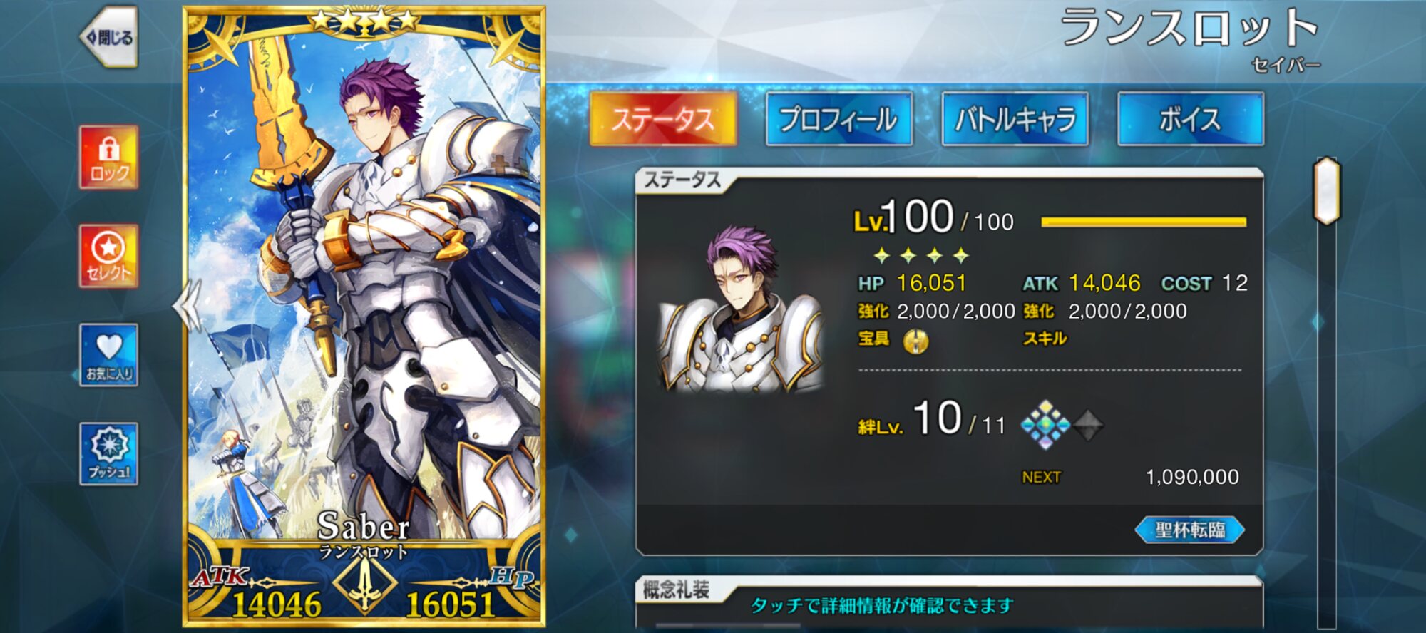Open the ボイス voice tab
The image size is (1426, 633).
pos(1191,119)
